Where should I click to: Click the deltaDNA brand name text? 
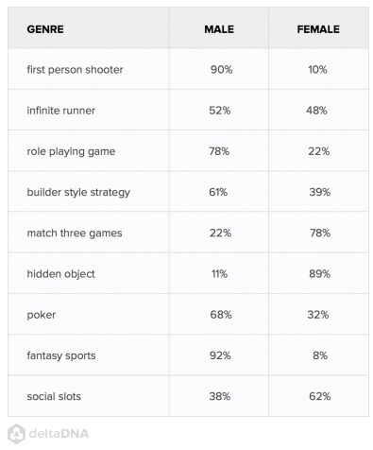[x=59, y=434]
